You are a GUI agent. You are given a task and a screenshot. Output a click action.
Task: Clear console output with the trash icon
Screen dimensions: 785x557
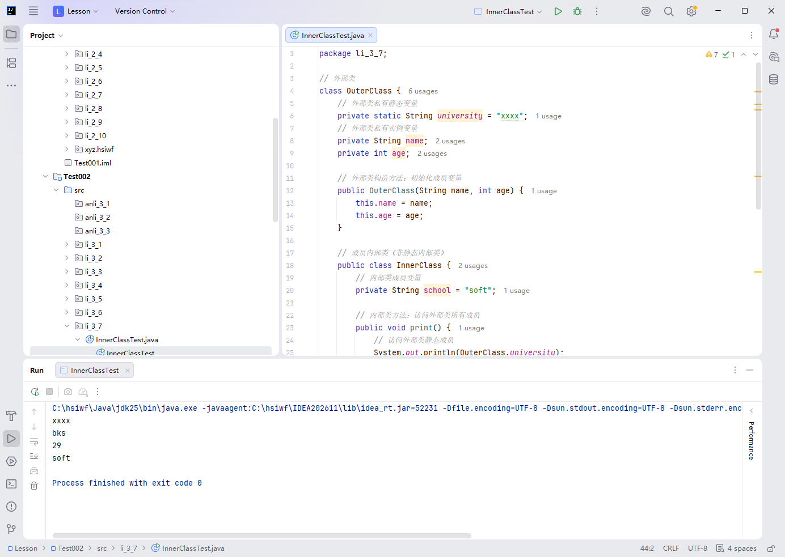[x=34, y=486]
